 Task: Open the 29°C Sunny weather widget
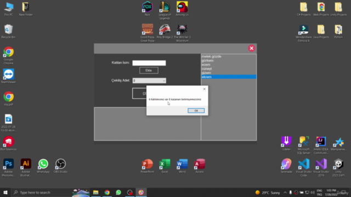268,193
